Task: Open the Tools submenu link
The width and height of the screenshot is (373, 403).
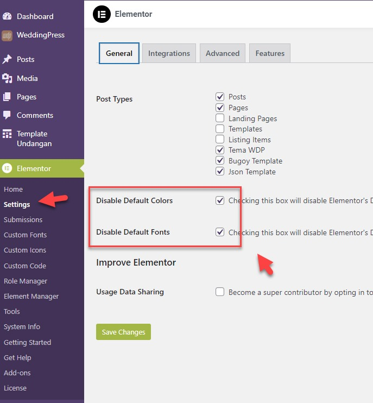Action: [12, 312]
